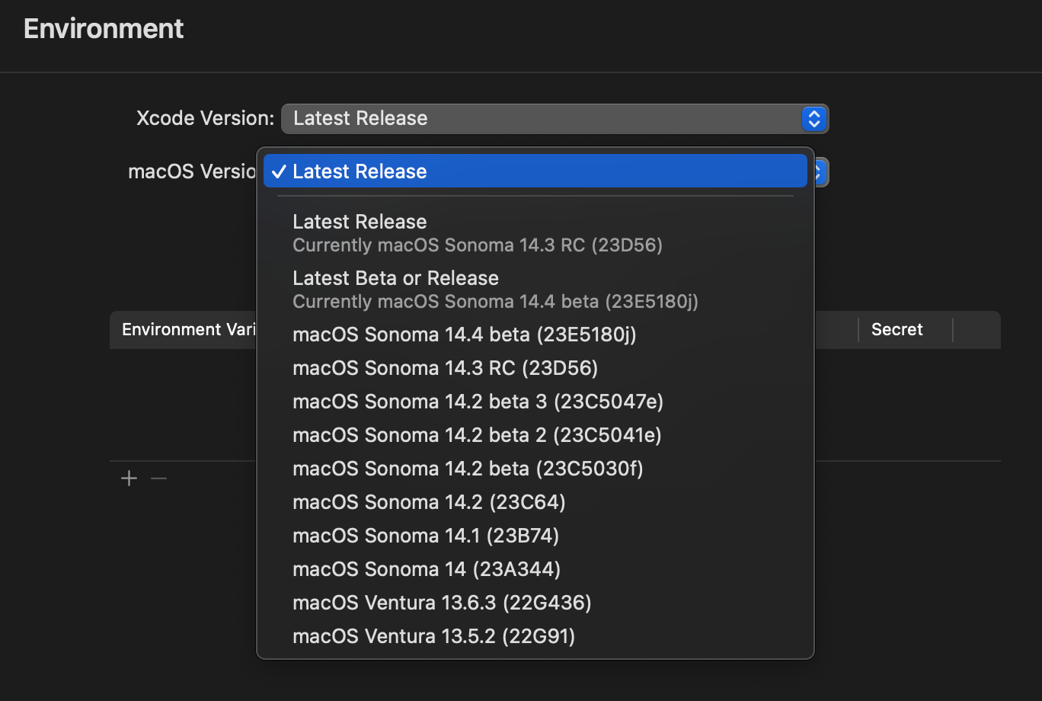Select macOS Sonoma 14.2 beta (23C5030f)

[535, 469]
